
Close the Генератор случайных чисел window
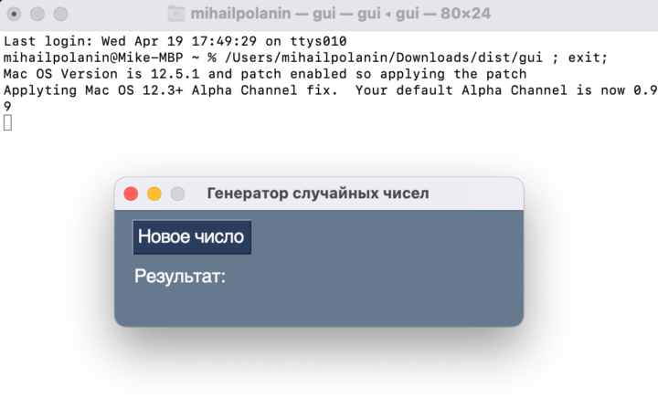[x=131, y=194]
